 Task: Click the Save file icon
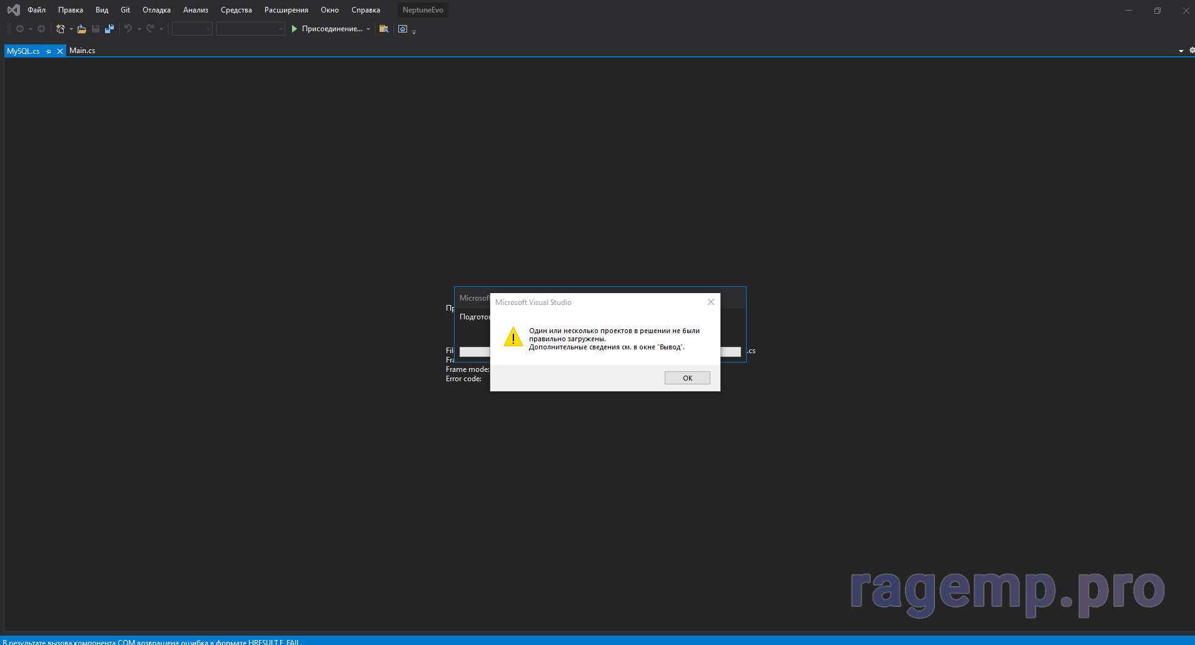click(x=96, y=29)
